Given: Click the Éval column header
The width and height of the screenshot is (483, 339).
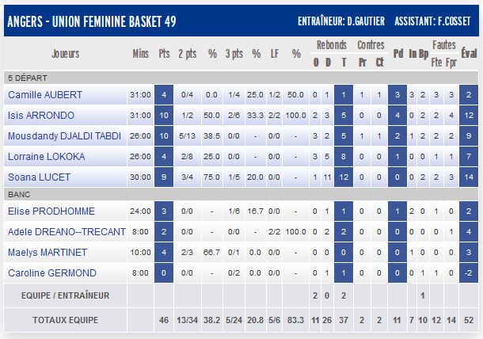Looking at the screenshot, I should (470, 55).
